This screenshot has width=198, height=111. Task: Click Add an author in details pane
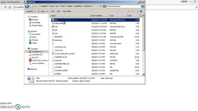85,81
